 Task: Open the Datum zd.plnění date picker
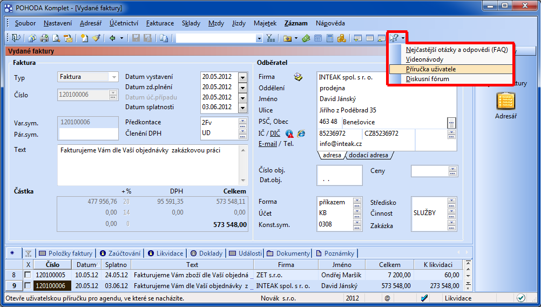click(243, 88)
